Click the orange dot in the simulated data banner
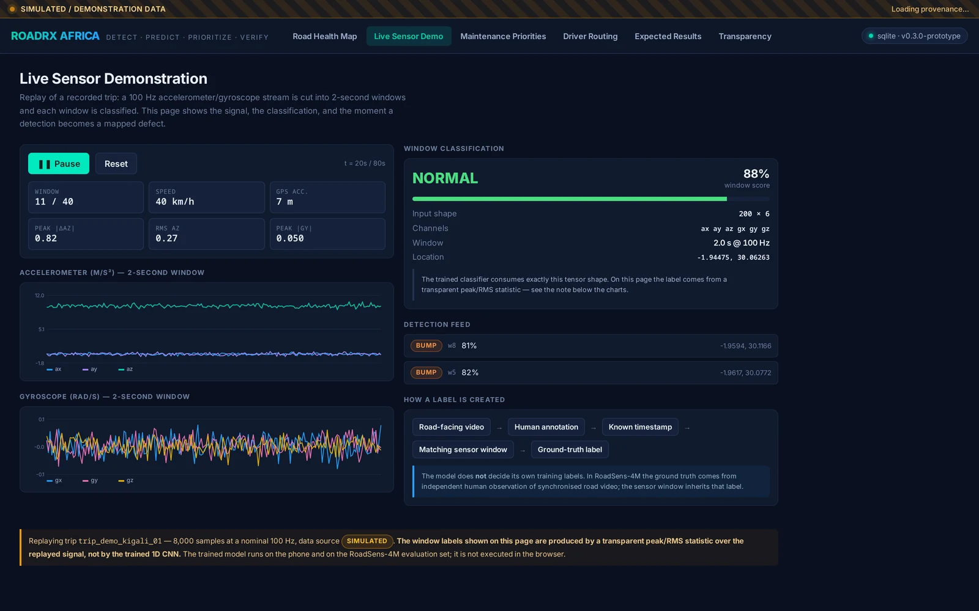979x611 pixels. [12, 9]
